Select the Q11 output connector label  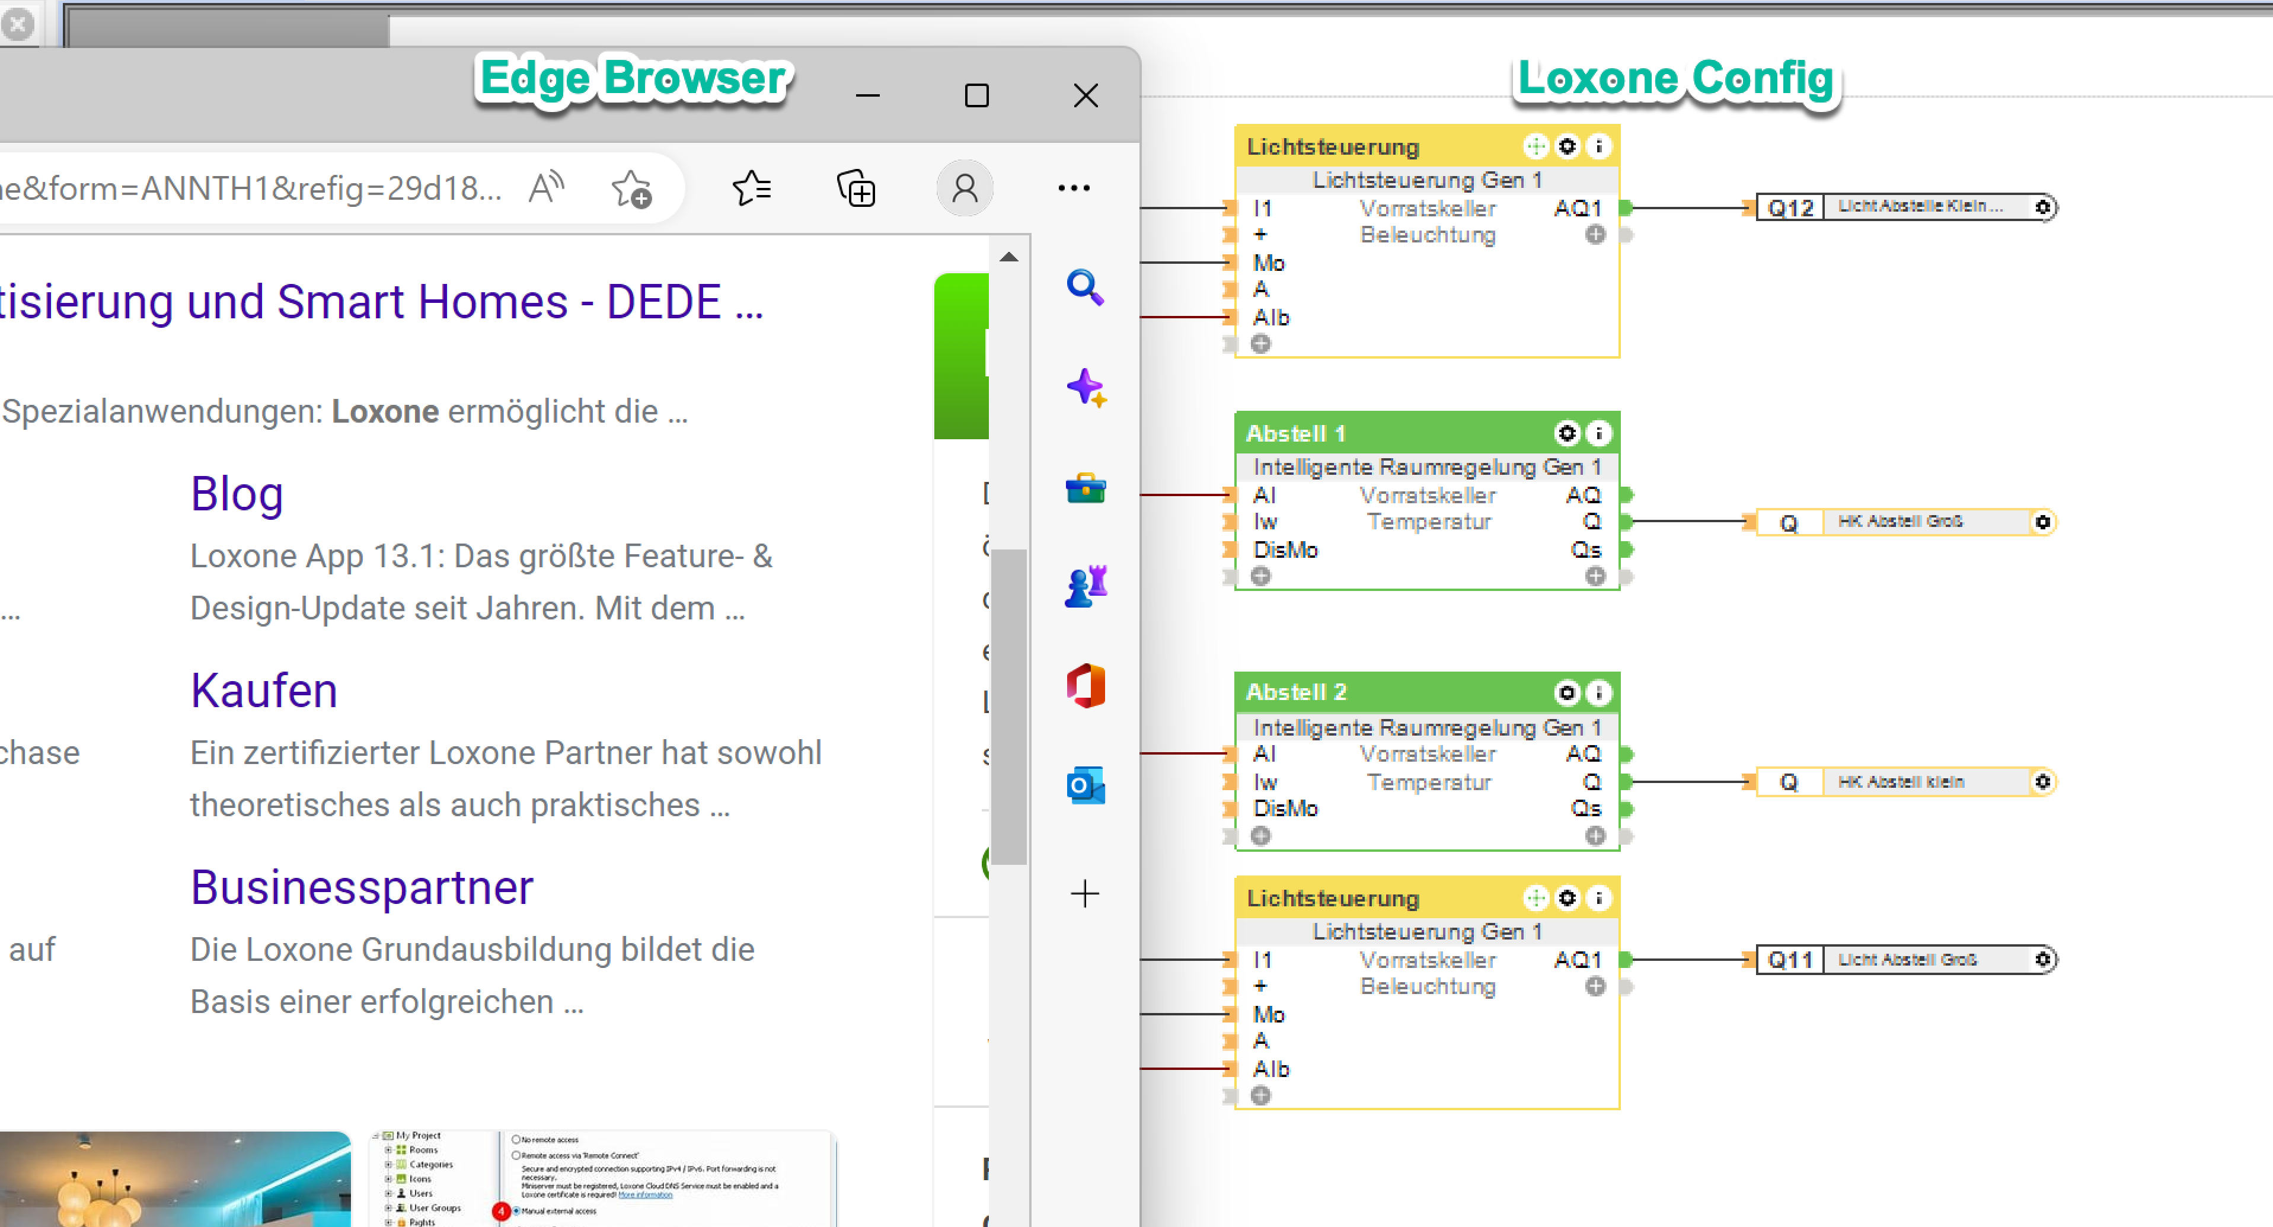click(1790, 960)
